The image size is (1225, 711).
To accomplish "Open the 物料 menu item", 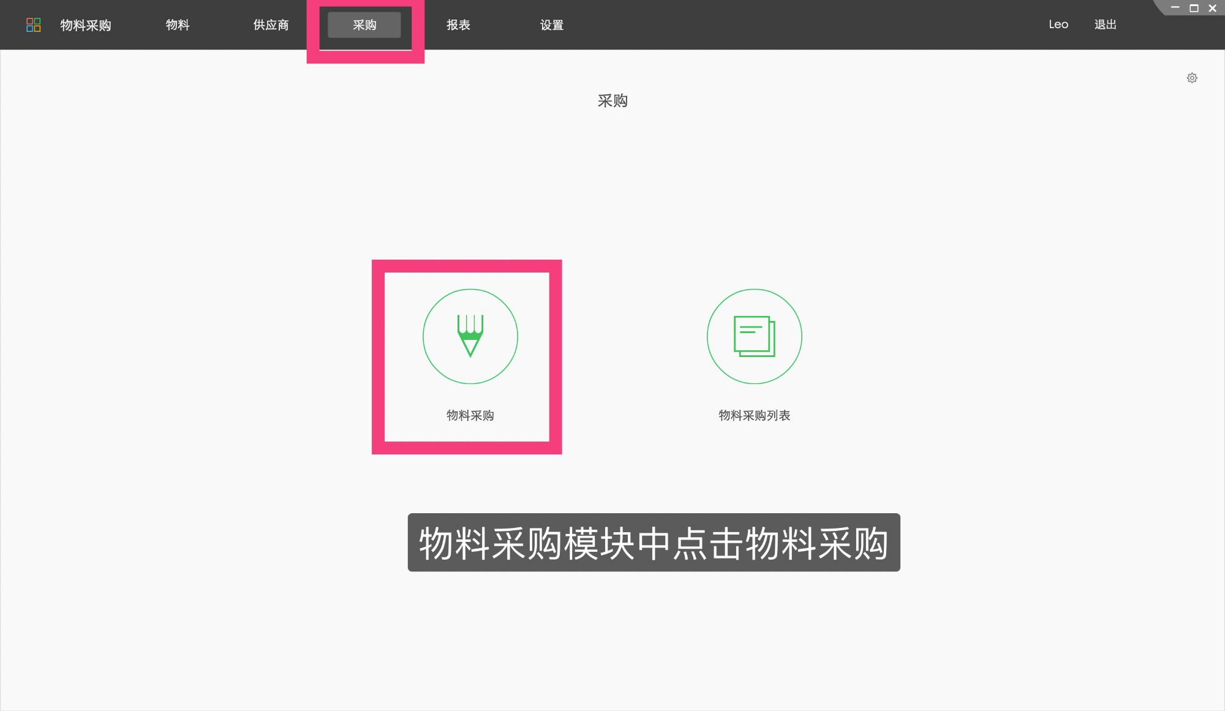I will (178, 24).
